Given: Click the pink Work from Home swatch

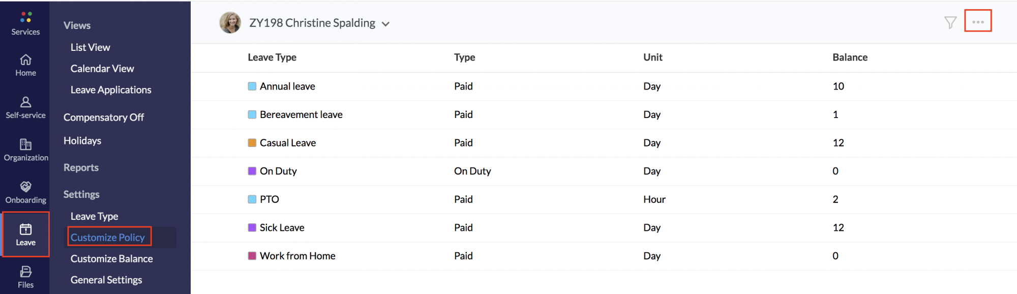Looking at the screenshot, I should tap(252, 256).
